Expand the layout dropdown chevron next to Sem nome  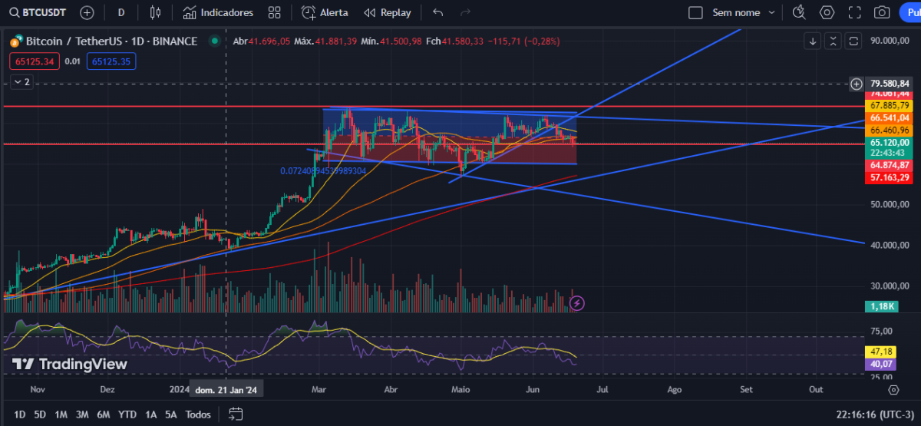coord(772,12)
